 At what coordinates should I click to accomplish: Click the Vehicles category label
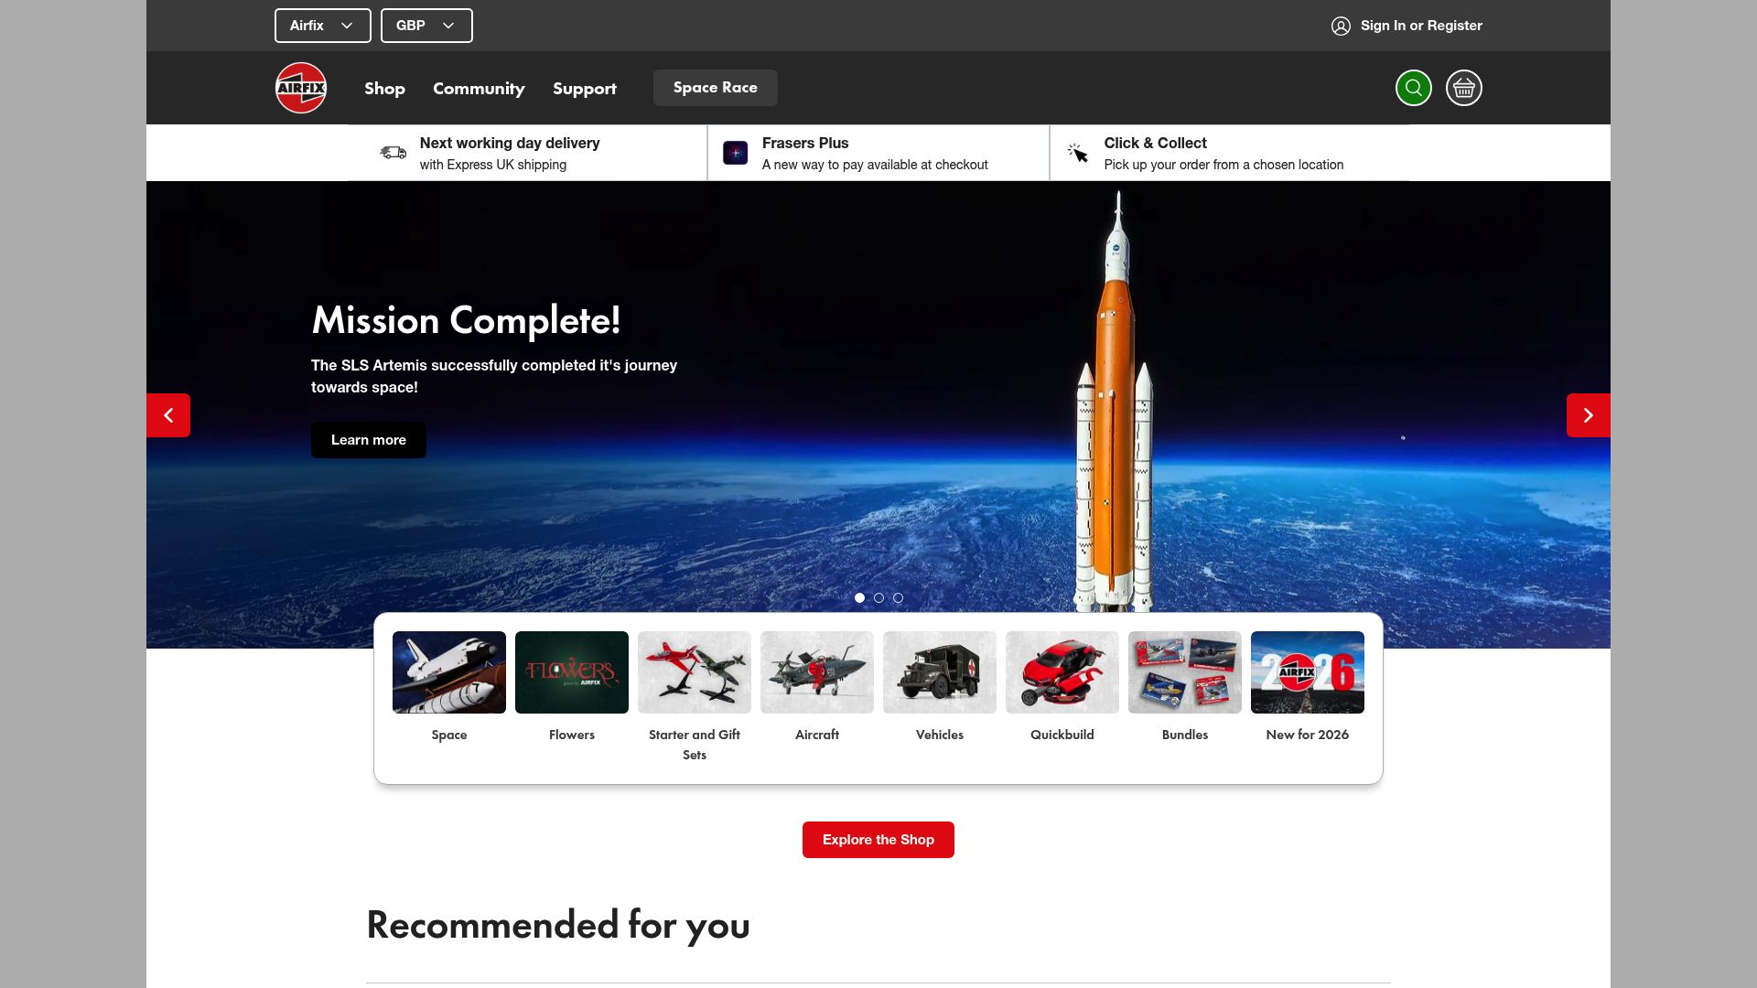click(x=940, y=735)
